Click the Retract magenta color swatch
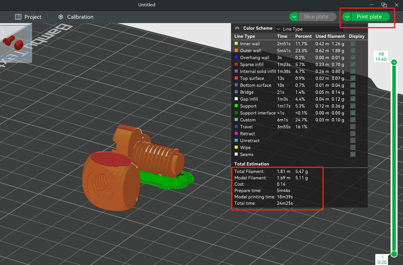 click(x=236, y=134)
